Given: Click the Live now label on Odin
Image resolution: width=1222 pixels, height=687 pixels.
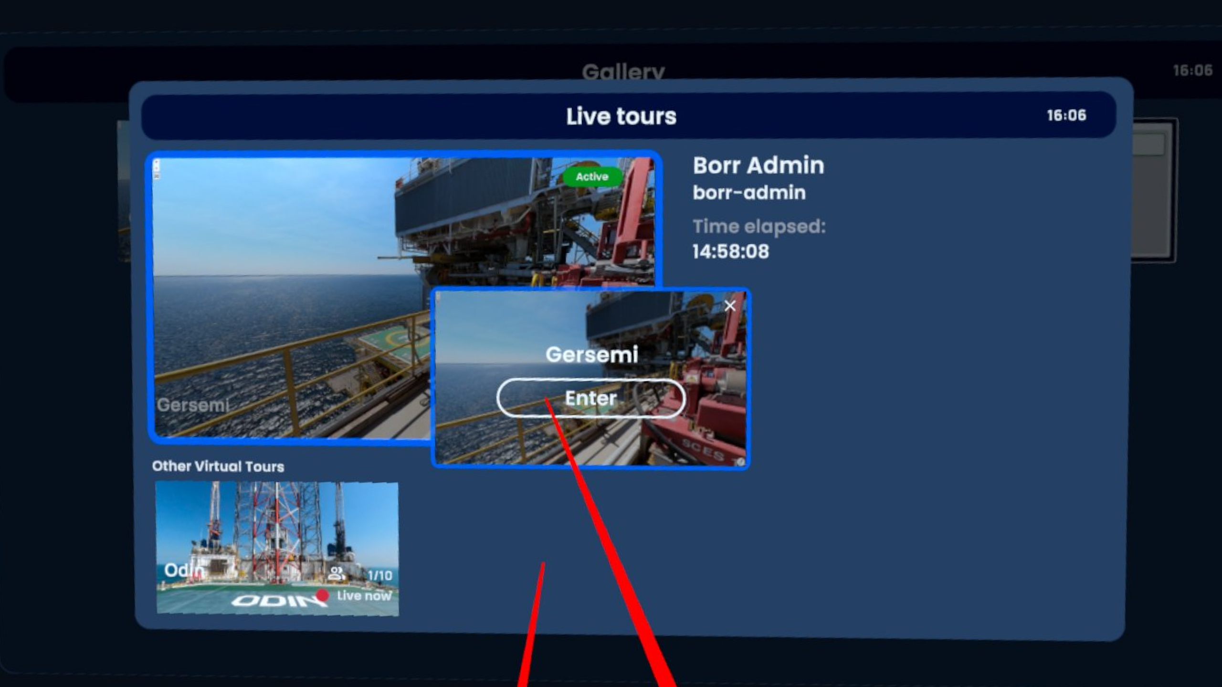Looking at the screenshot, I should [364, 596].
